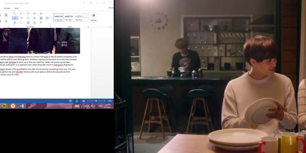This screenshot has width=306, height=153.
Task: Toggle Center alignment
Action: [22, 18]
